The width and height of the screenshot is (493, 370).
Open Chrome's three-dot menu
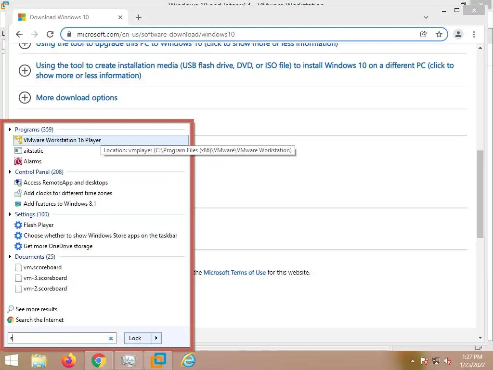(474, 34)
